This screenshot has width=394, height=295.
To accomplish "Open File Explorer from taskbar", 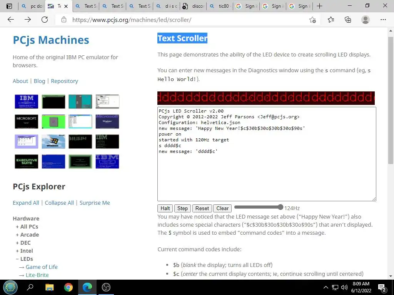I will [x=50, y=287].
